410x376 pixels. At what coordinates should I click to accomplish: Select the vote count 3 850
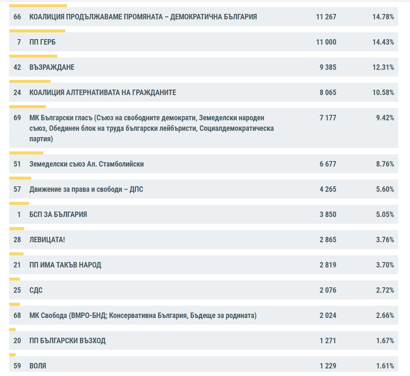(328, 214)
